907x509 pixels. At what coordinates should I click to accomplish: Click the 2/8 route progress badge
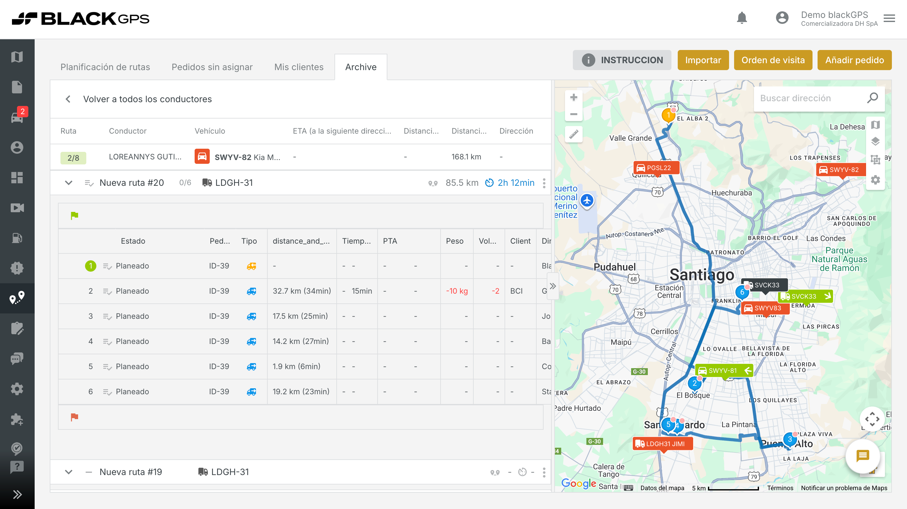[73, 158]
